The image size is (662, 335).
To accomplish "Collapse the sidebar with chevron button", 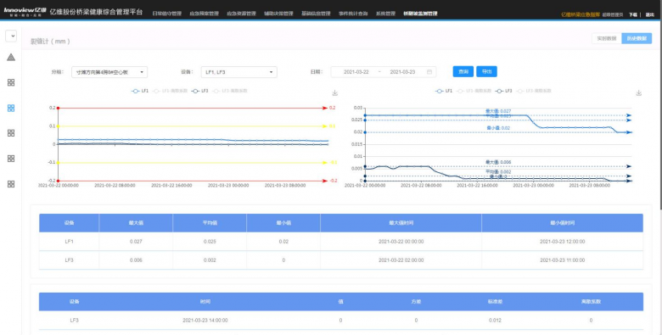I will pyautogui.click(x=11, y=36).
